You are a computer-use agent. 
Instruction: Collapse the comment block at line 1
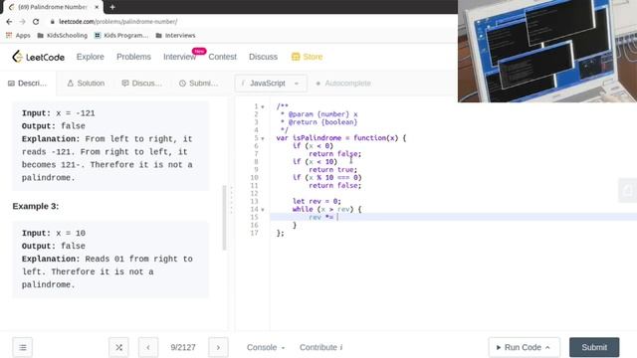pyautogui.click(x=263, y=106)
